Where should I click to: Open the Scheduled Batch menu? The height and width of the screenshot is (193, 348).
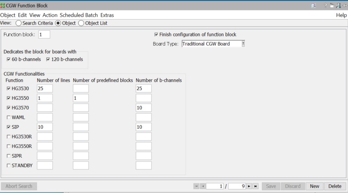point(79,15)
